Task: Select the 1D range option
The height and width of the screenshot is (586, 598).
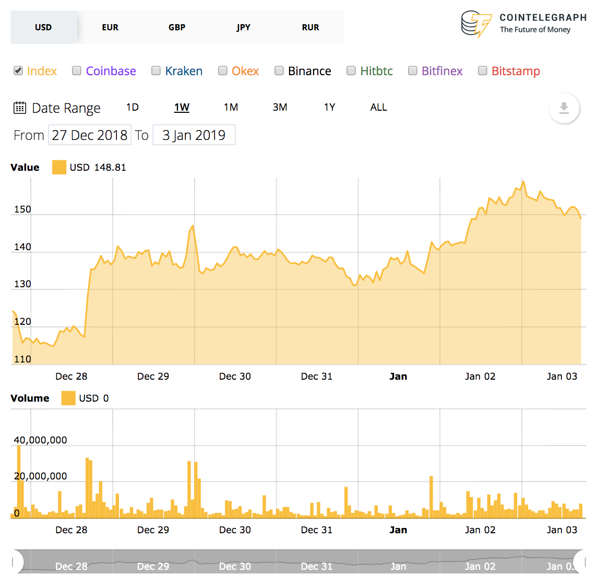Action: (x=133, y=107)
